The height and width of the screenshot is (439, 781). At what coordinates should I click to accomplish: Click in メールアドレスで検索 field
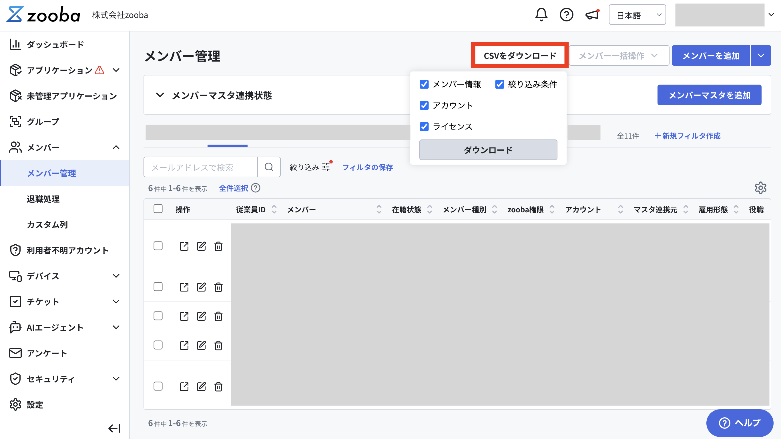(201, 167)
